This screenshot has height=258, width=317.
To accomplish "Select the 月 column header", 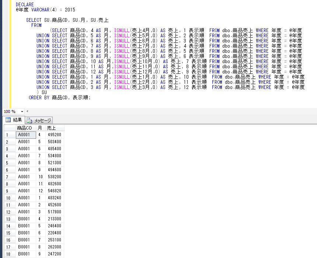I will 41,128.
